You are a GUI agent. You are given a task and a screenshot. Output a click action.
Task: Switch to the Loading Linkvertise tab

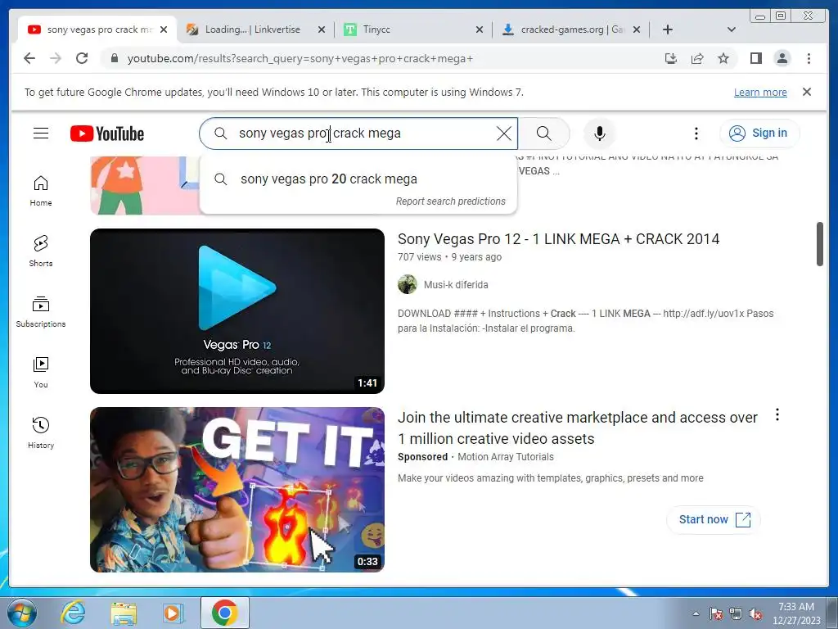tap(252, 29)
